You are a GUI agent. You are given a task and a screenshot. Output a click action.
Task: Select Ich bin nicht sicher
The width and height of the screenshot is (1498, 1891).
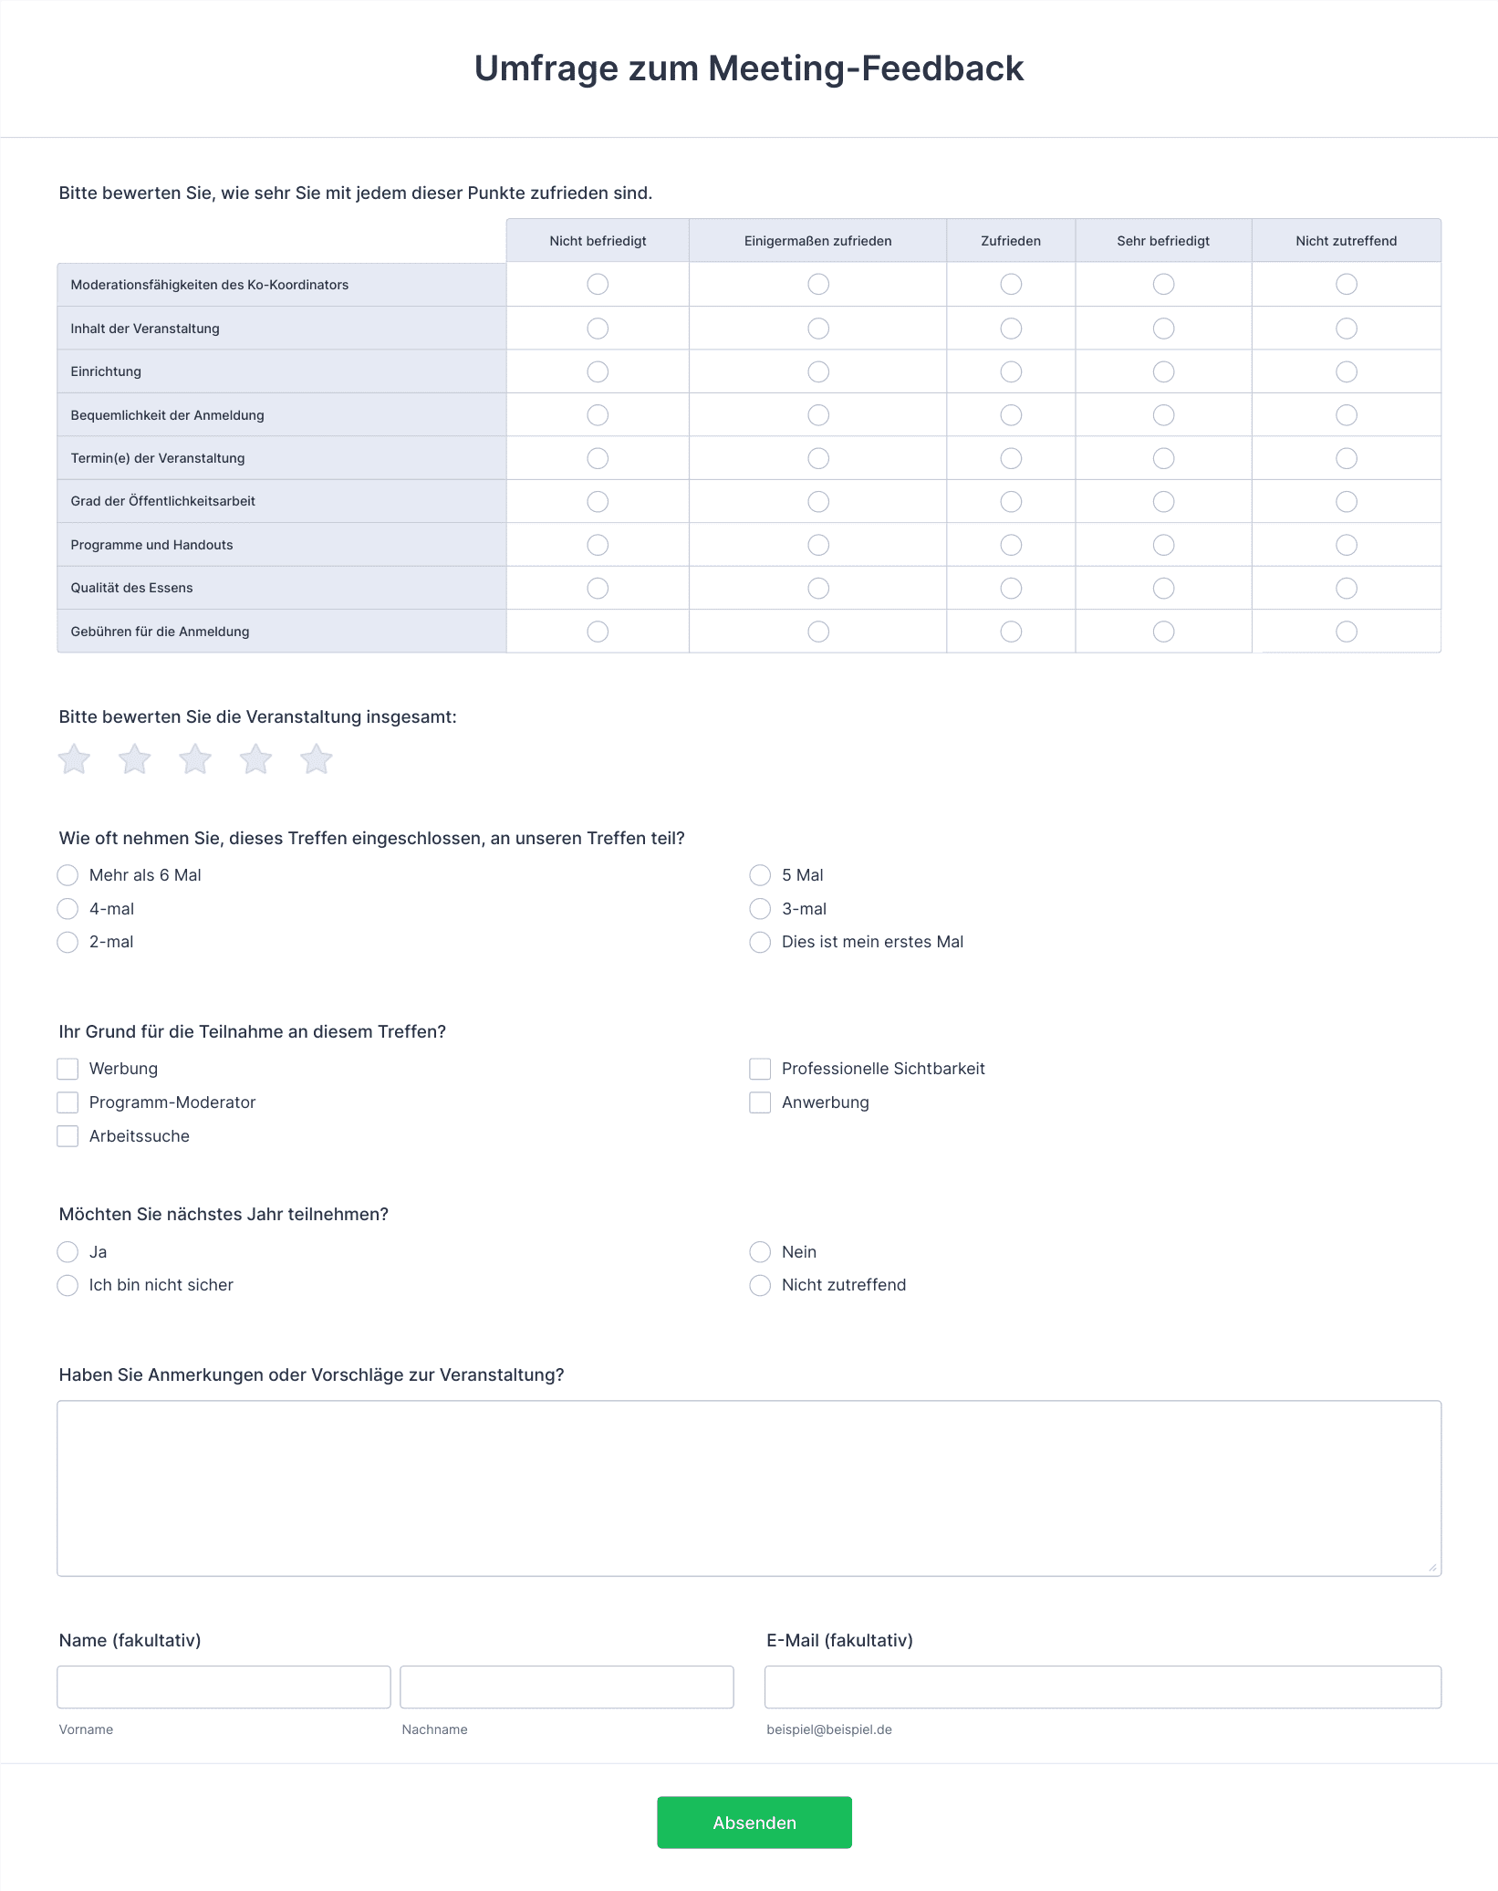[68, 1285]
